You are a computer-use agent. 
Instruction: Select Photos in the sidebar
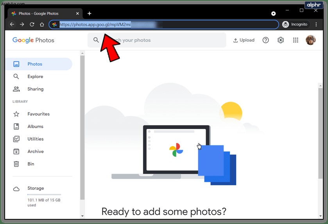pyautogui.click(x=38, y=64)
